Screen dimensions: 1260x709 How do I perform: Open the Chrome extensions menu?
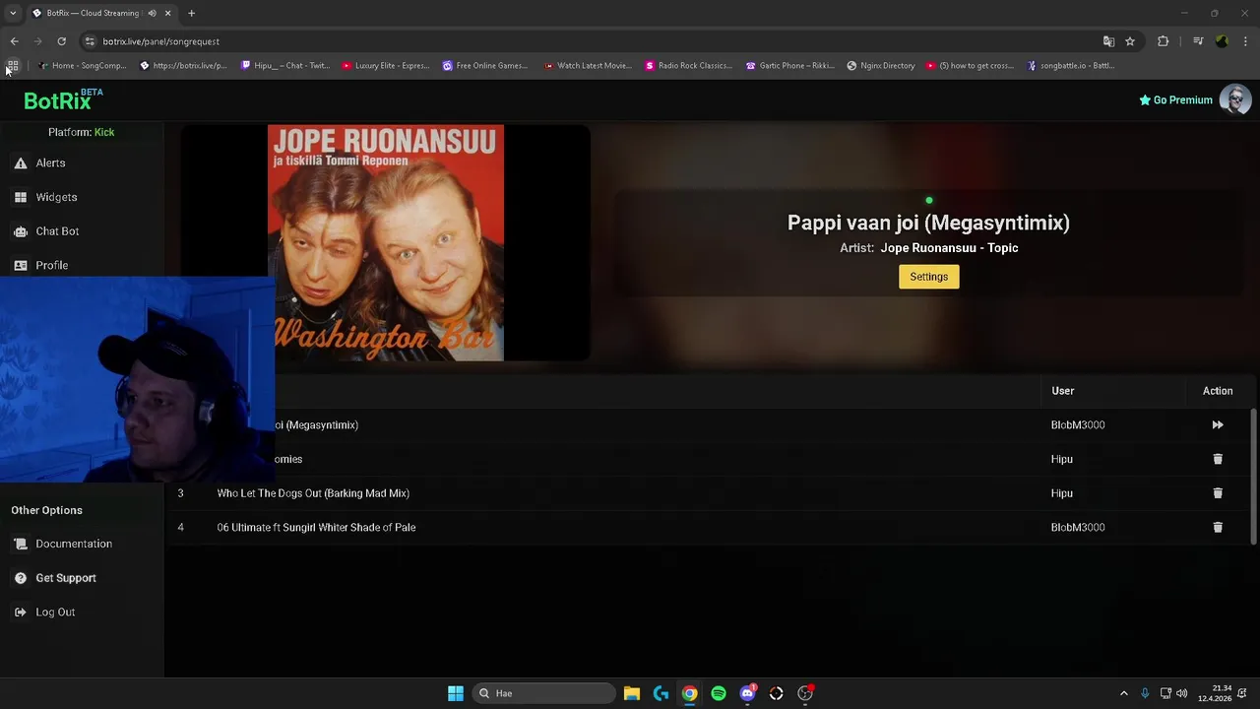(x=1164, y=41)
